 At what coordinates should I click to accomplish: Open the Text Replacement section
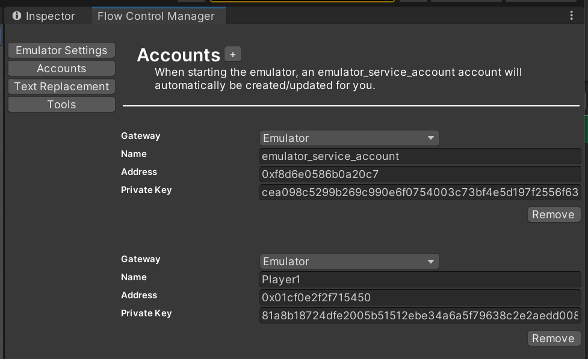click(61, 86)
